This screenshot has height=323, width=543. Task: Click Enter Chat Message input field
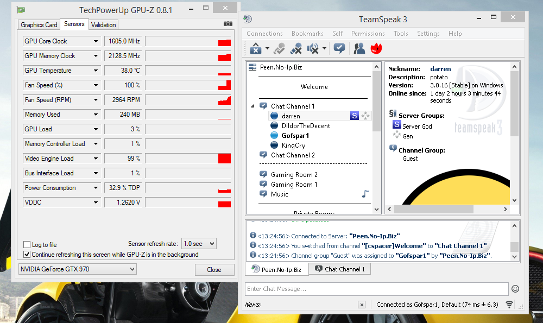[x=377, y=289]
